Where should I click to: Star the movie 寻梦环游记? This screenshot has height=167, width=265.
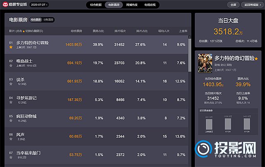coord(11,103)
